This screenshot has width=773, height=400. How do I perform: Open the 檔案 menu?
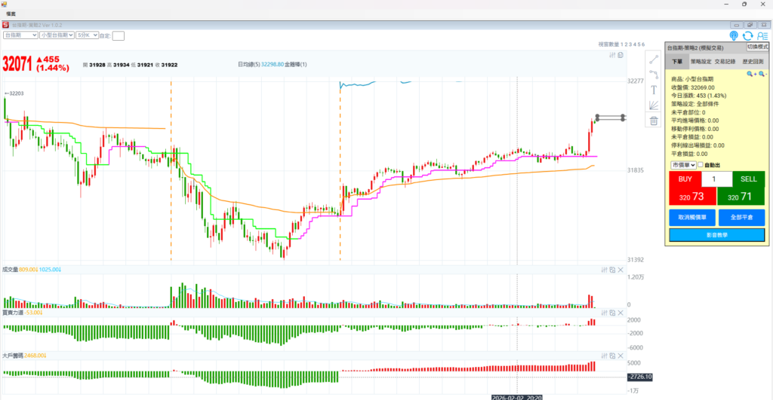pos(11,14)
